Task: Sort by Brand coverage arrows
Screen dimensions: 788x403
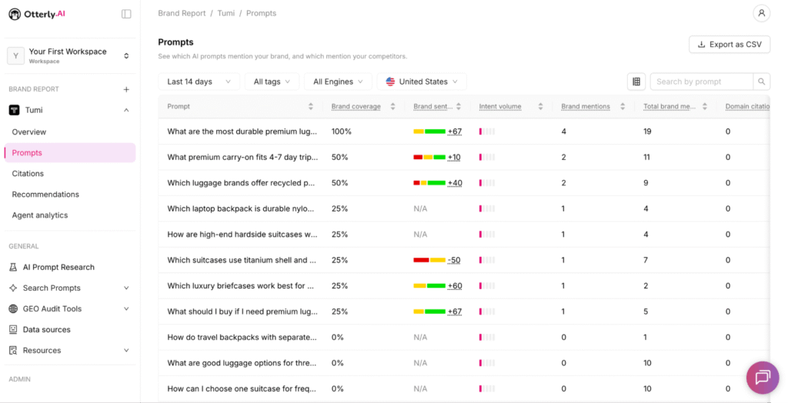Action: (392, 107)
